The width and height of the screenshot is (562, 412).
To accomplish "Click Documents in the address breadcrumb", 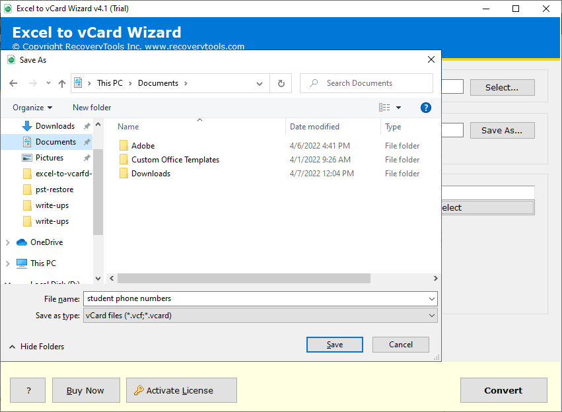I will point(158,83).
